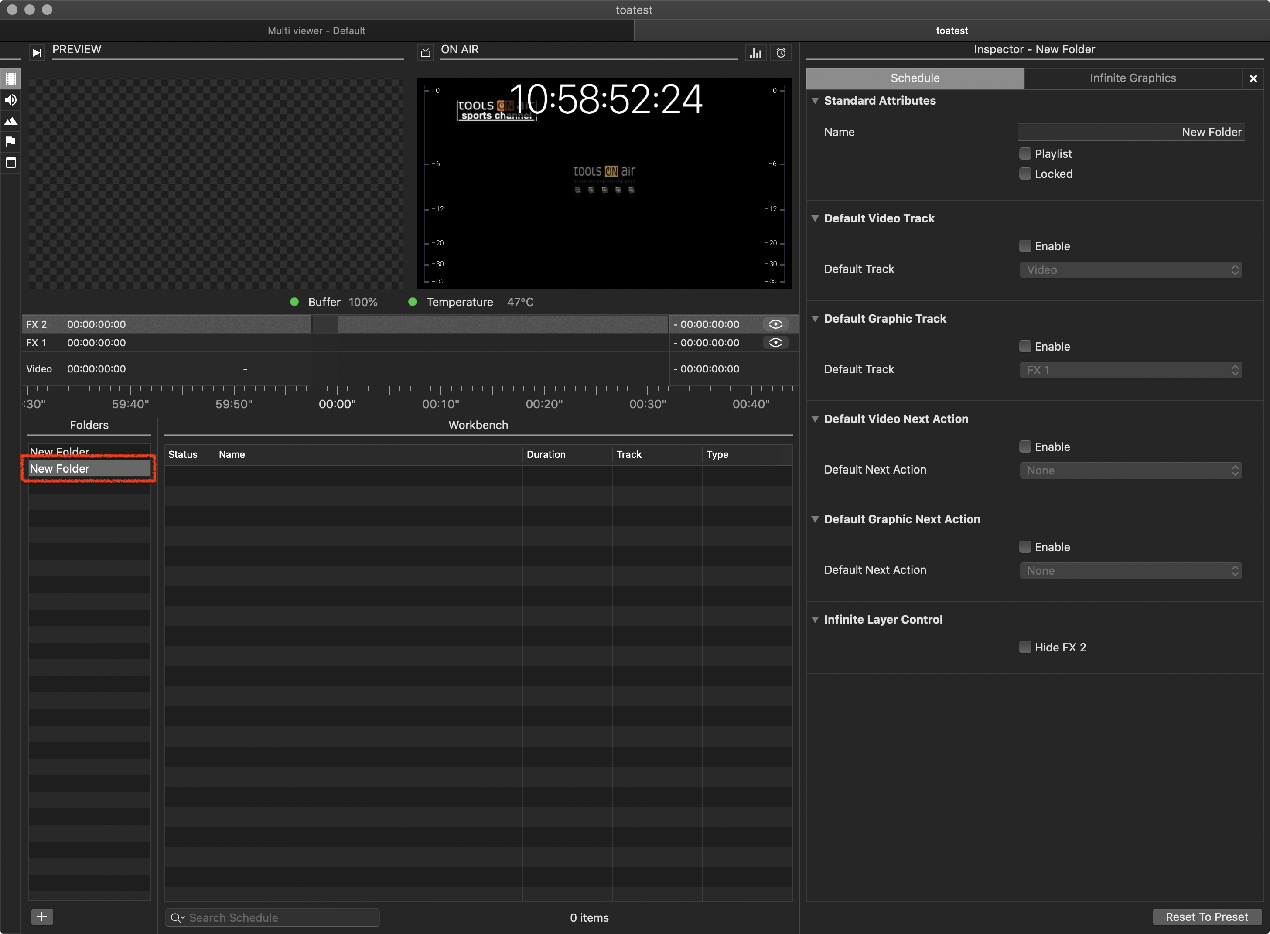Switch to the Infinite Graphics tab
1270x934 pixels.
pyautogui.click(x=1133, y=78)
